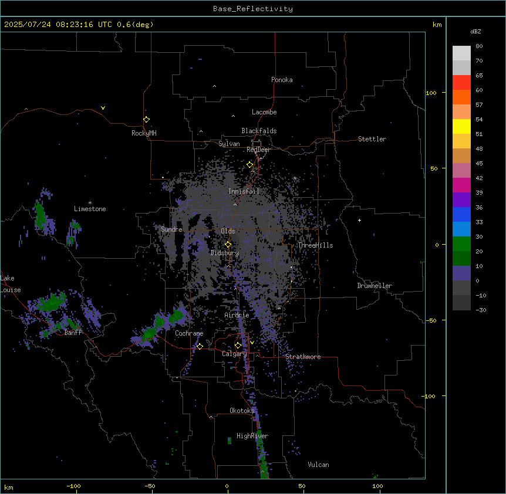Click the Sylvan label

[229, 144]
